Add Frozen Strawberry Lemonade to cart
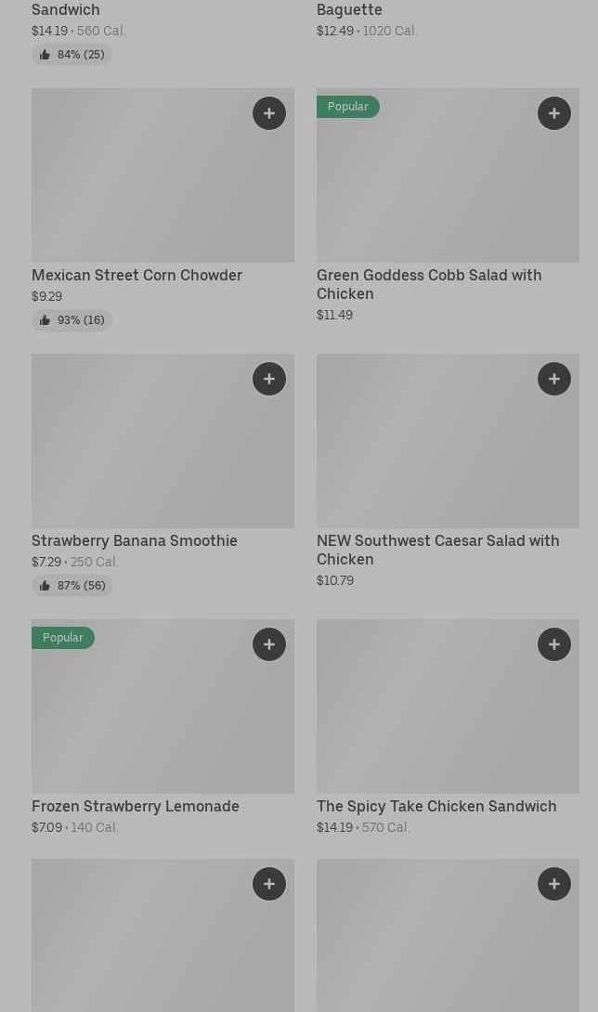Viewport: 598px width, 1012px height. [x=269, y=644]
